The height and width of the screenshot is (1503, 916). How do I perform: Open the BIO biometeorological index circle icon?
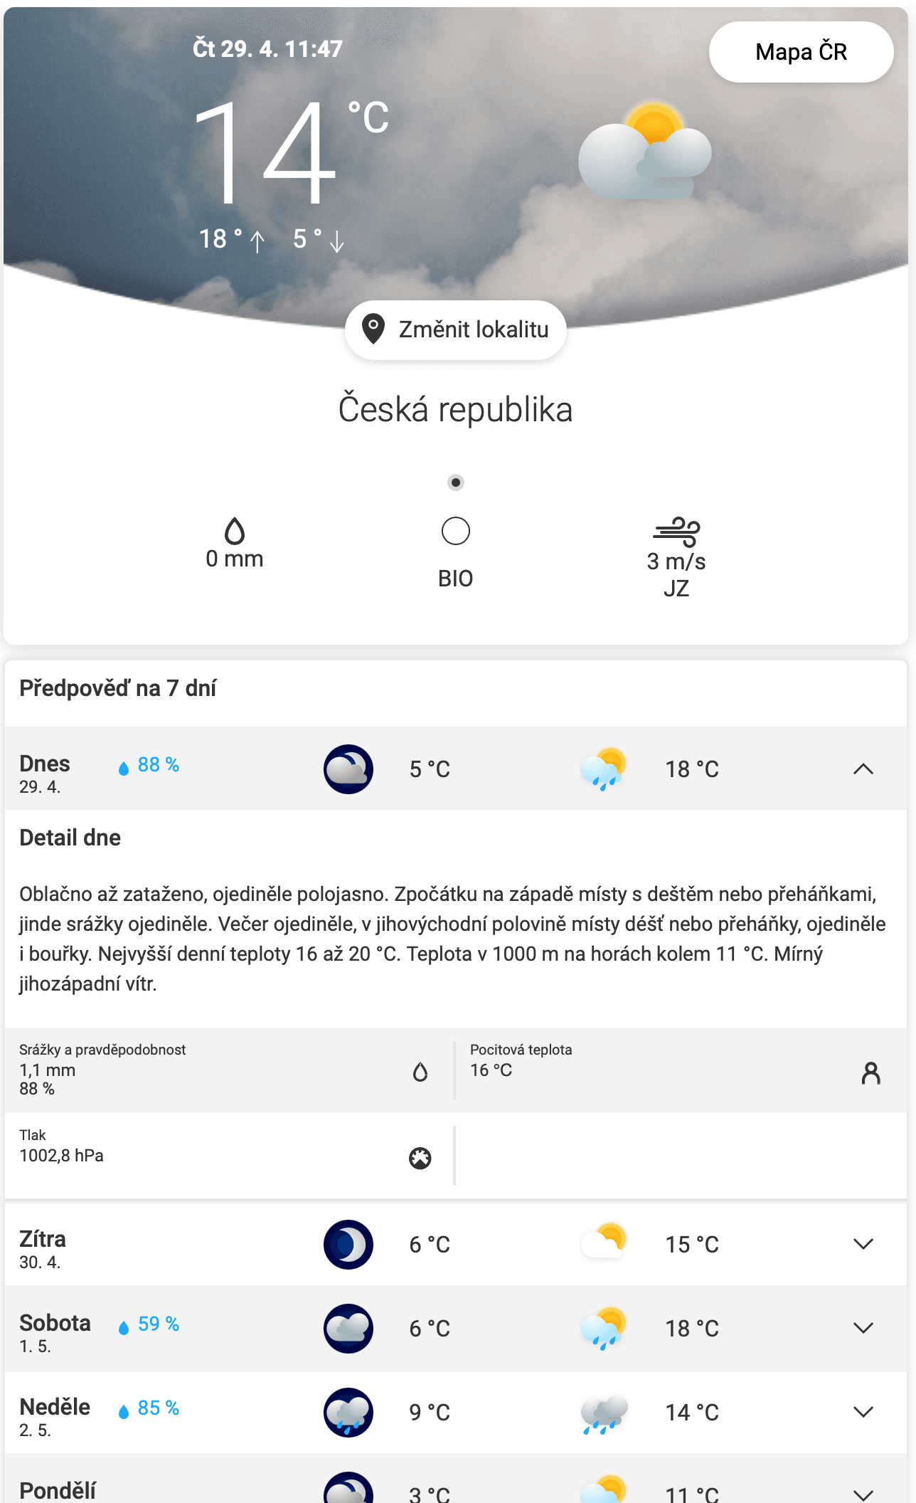[455, 531]
